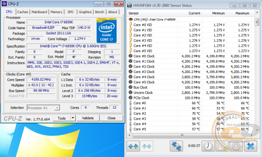Open the Processor #1 selection dropdown
Viewport: 262px width, 157px height.
[x=43, y=108]
